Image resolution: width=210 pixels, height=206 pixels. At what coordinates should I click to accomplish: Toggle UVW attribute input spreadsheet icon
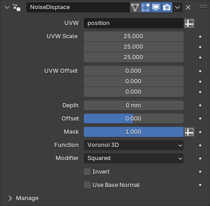(189, 23)
